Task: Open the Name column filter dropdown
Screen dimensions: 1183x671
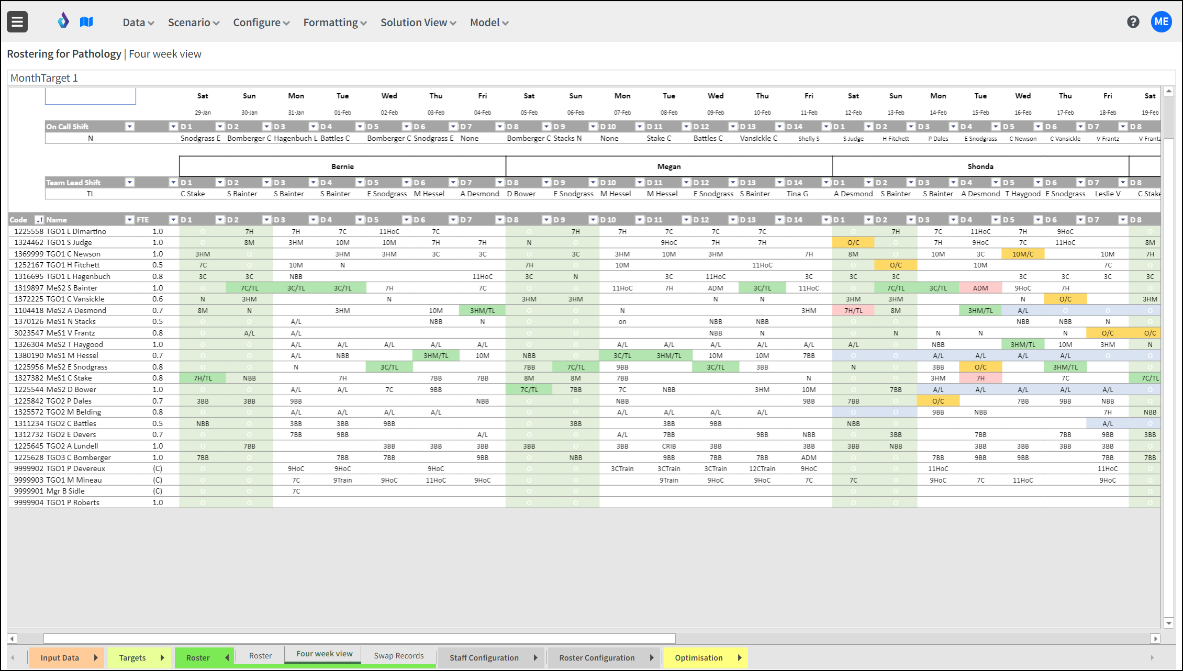Action: click(x=130, y=220)
